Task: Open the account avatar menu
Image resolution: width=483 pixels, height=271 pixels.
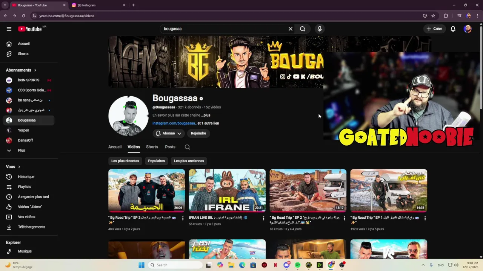Action: coord(468,29)
